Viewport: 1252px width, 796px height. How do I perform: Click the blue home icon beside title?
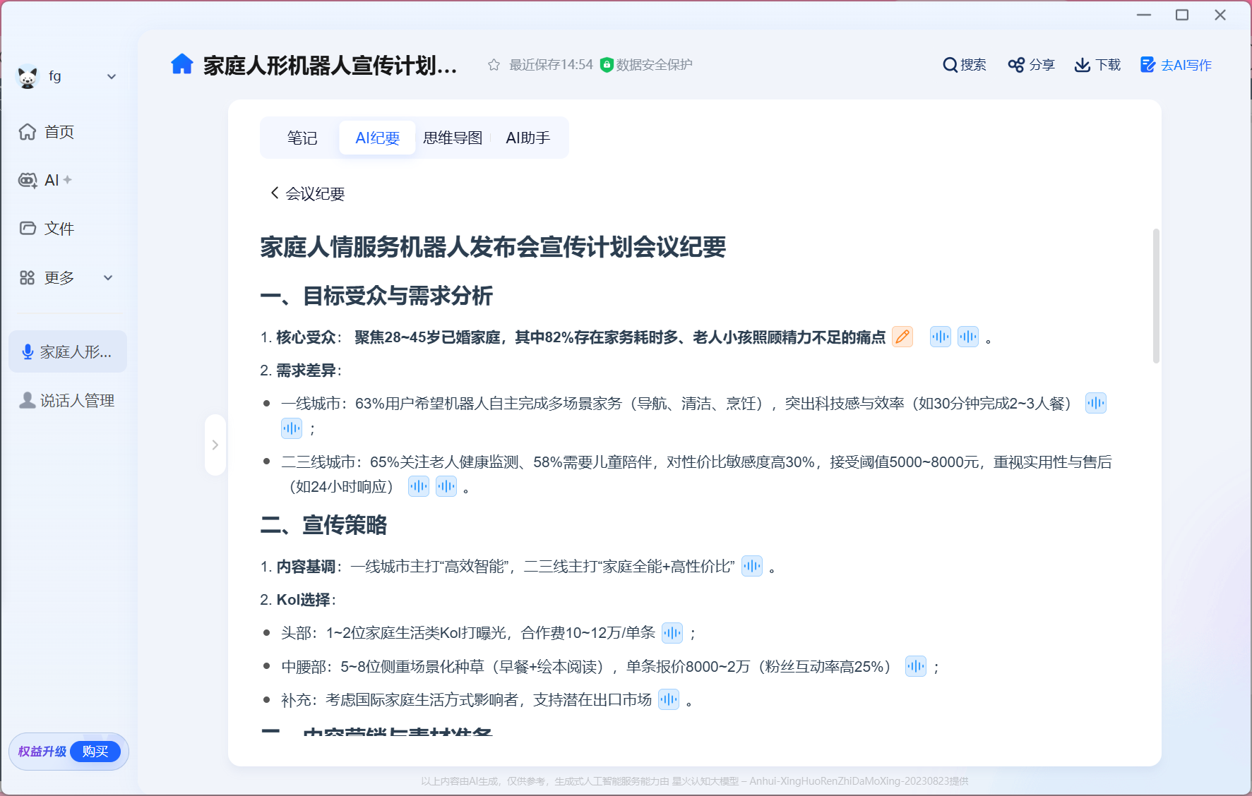tap(181, 64)
